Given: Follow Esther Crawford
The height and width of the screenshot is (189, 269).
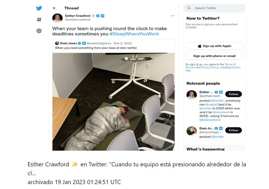Looking at the screenshot, I should 234,94.
